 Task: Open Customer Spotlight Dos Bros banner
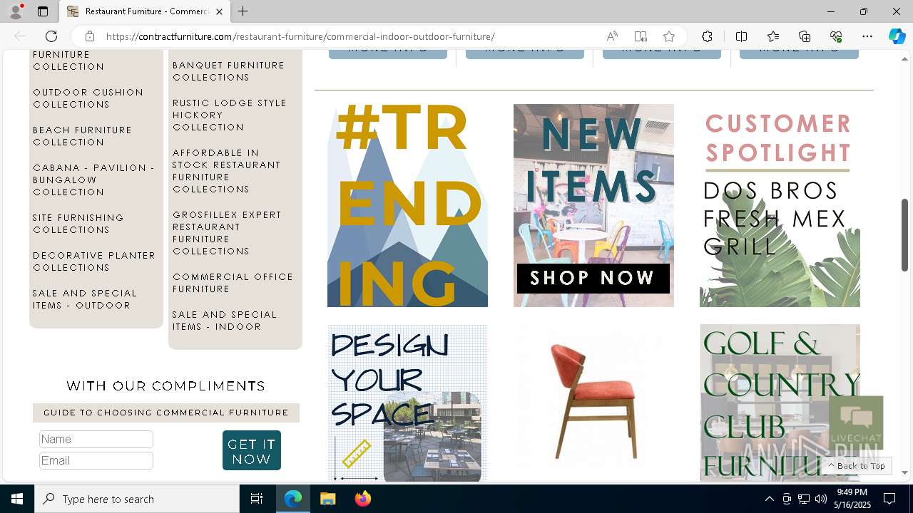coord(780,205)
